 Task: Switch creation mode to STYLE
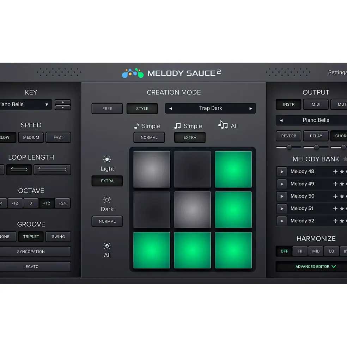142,109
